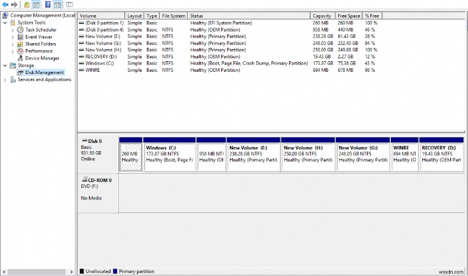This screenshot has width=468, height=276.
Task: Sort by the Capacity column header
Action: click(x=323, y=16)
